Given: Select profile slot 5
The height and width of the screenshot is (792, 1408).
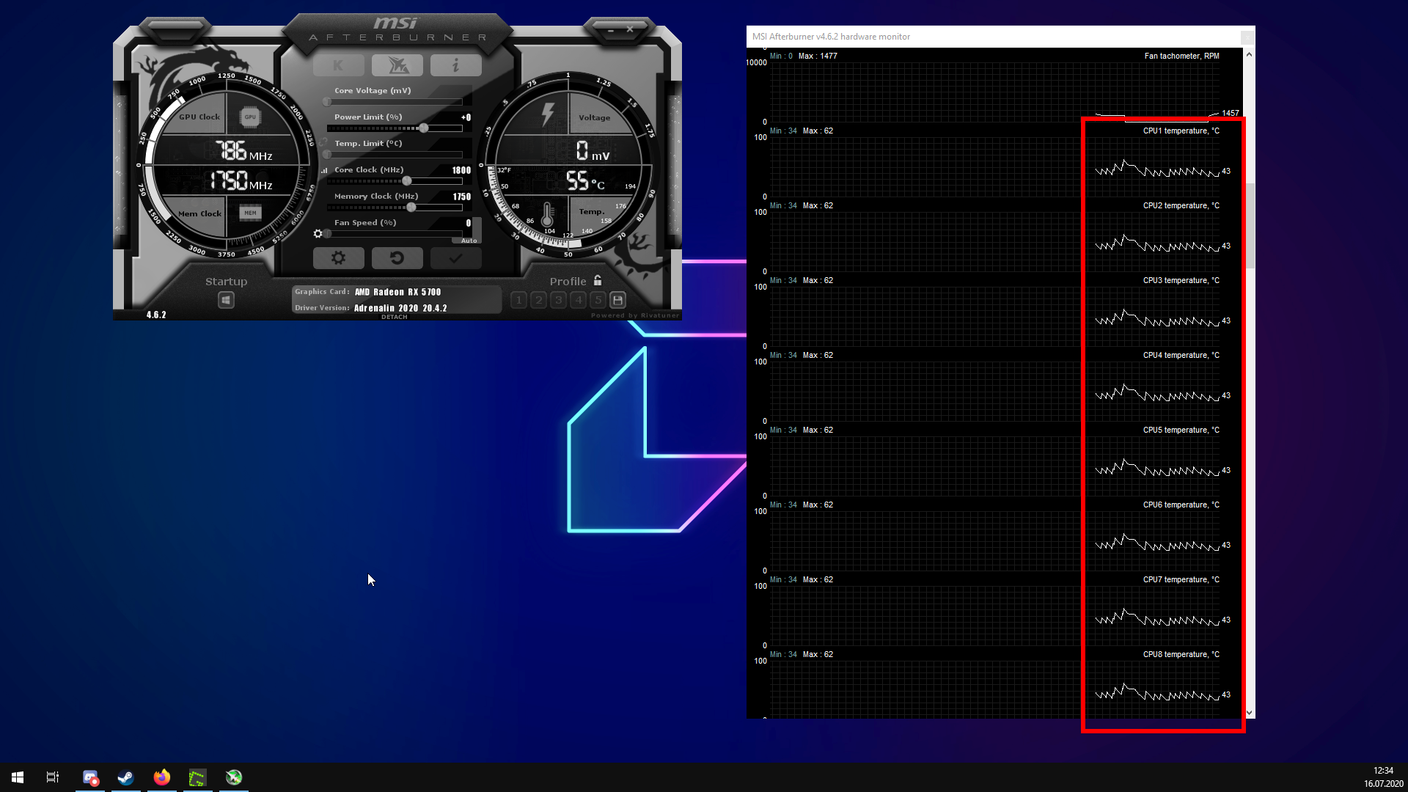Looking at the screenshot, I should pos(598,300).
